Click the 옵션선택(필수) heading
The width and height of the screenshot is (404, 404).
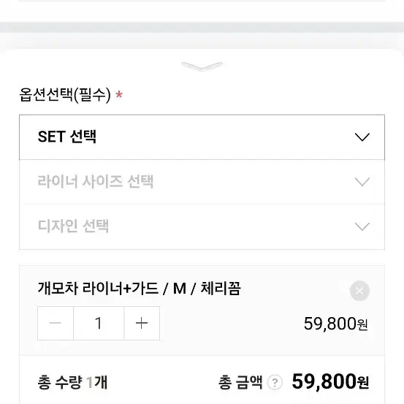point(65,94)
